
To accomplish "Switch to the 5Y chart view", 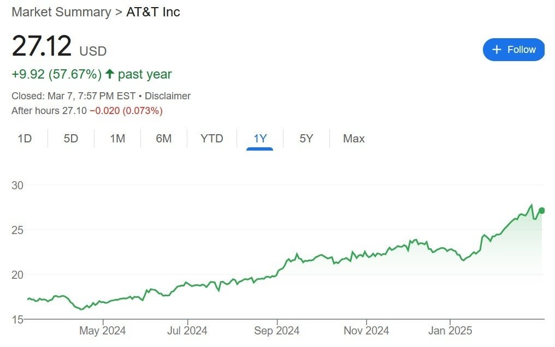I will pyautogui.click(x=306, y=139).
